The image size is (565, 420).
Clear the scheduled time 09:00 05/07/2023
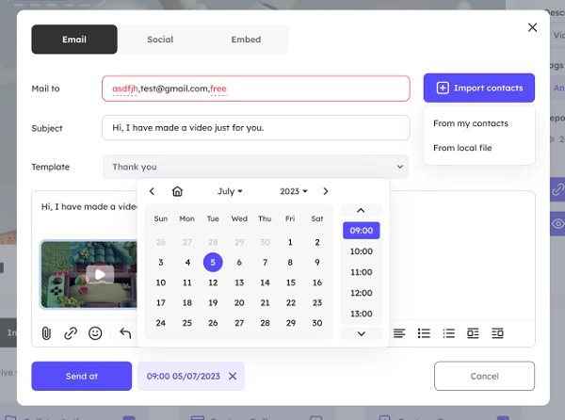(x=233, y=377)
